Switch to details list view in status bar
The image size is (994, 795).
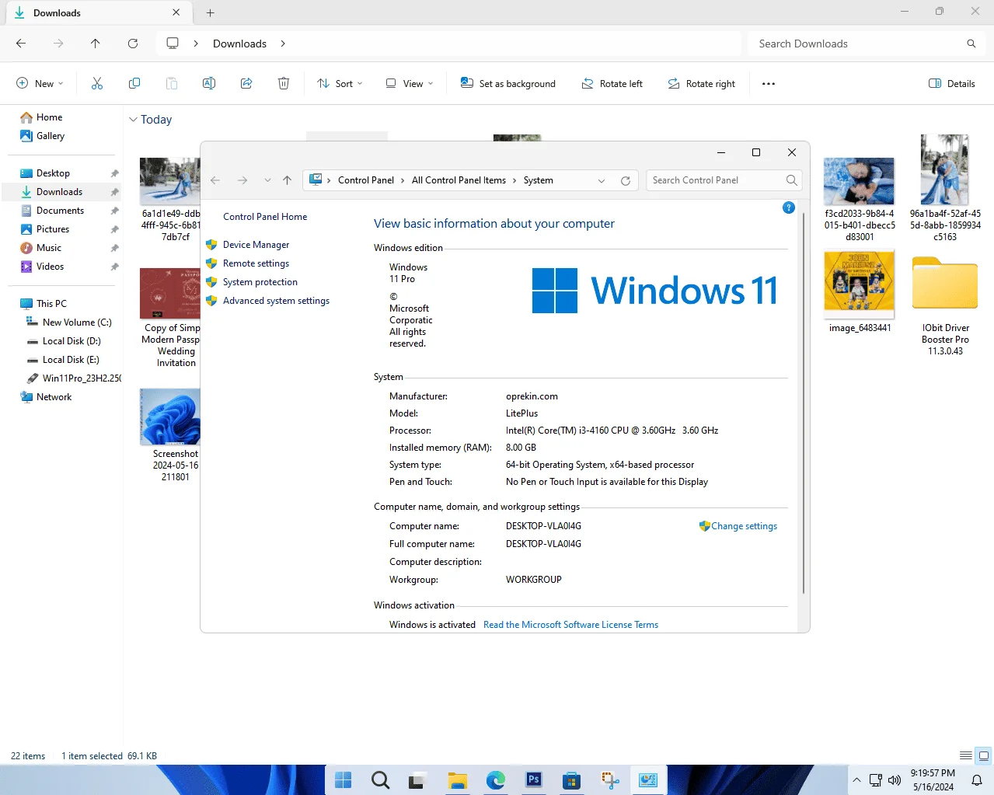coord(965,755)
